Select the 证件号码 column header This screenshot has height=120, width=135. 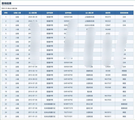coord(68,13)
